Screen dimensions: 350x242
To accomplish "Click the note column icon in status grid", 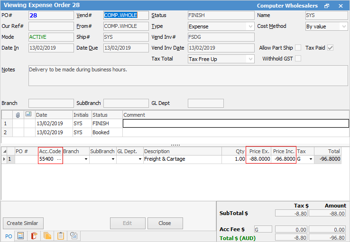I will tap(28, 115).
